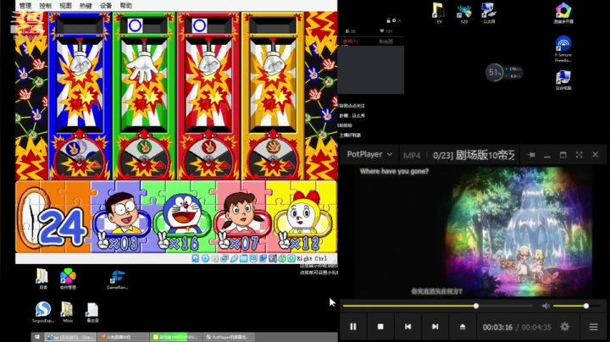This screenshot has width=610, height=342.
Task: Click Nobita's portrait in the game
Action: coord(123,214)
